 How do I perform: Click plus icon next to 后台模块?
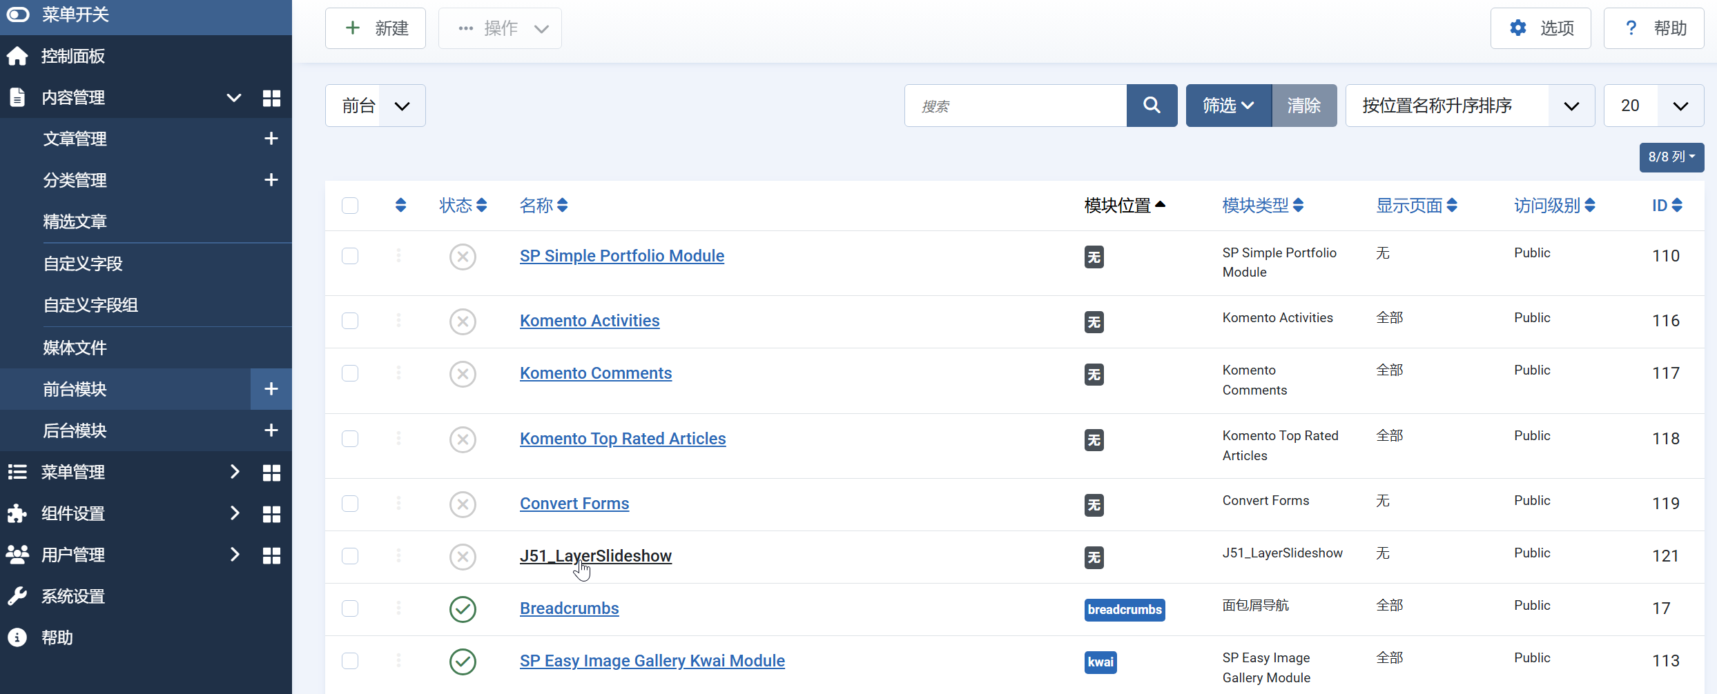pos(271,430)
